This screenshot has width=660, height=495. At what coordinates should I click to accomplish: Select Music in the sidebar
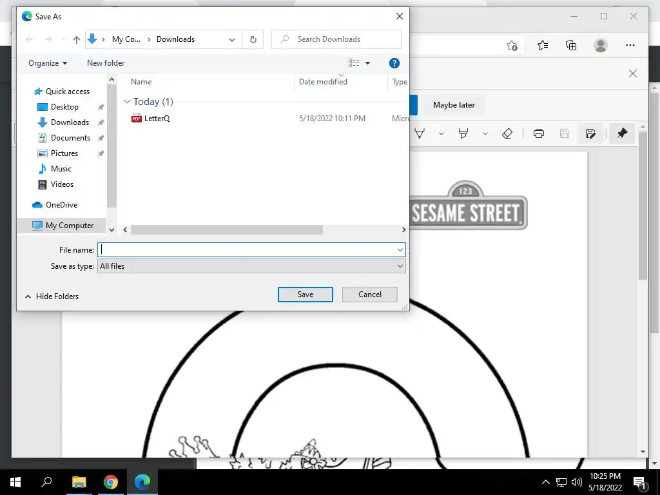tap(61, 169)
